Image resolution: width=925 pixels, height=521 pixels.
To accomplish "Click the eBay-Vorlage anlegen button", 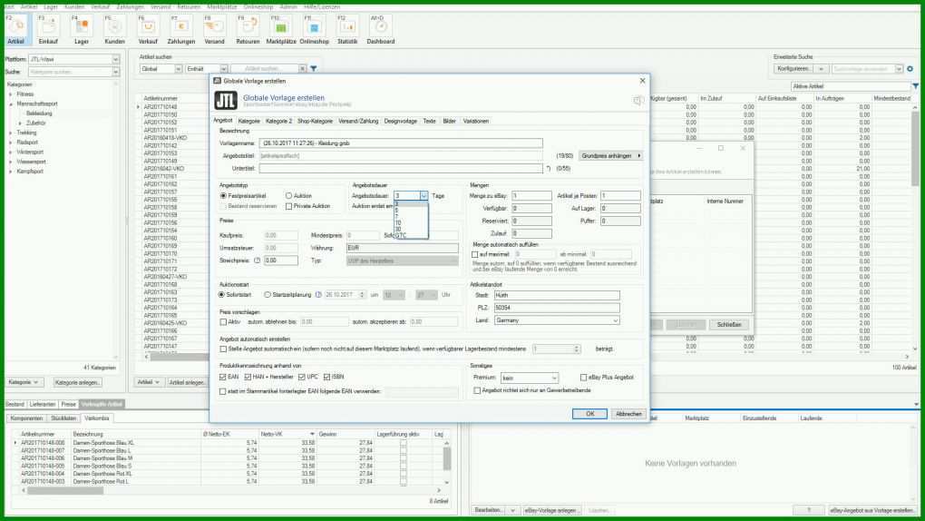I will (x=552, y=510).
